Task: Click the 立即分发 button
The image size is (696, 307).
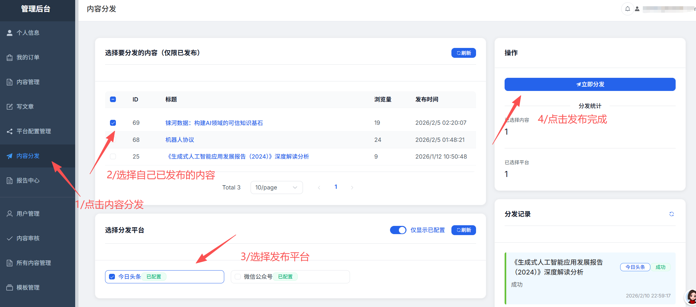Action: point(590,84)
